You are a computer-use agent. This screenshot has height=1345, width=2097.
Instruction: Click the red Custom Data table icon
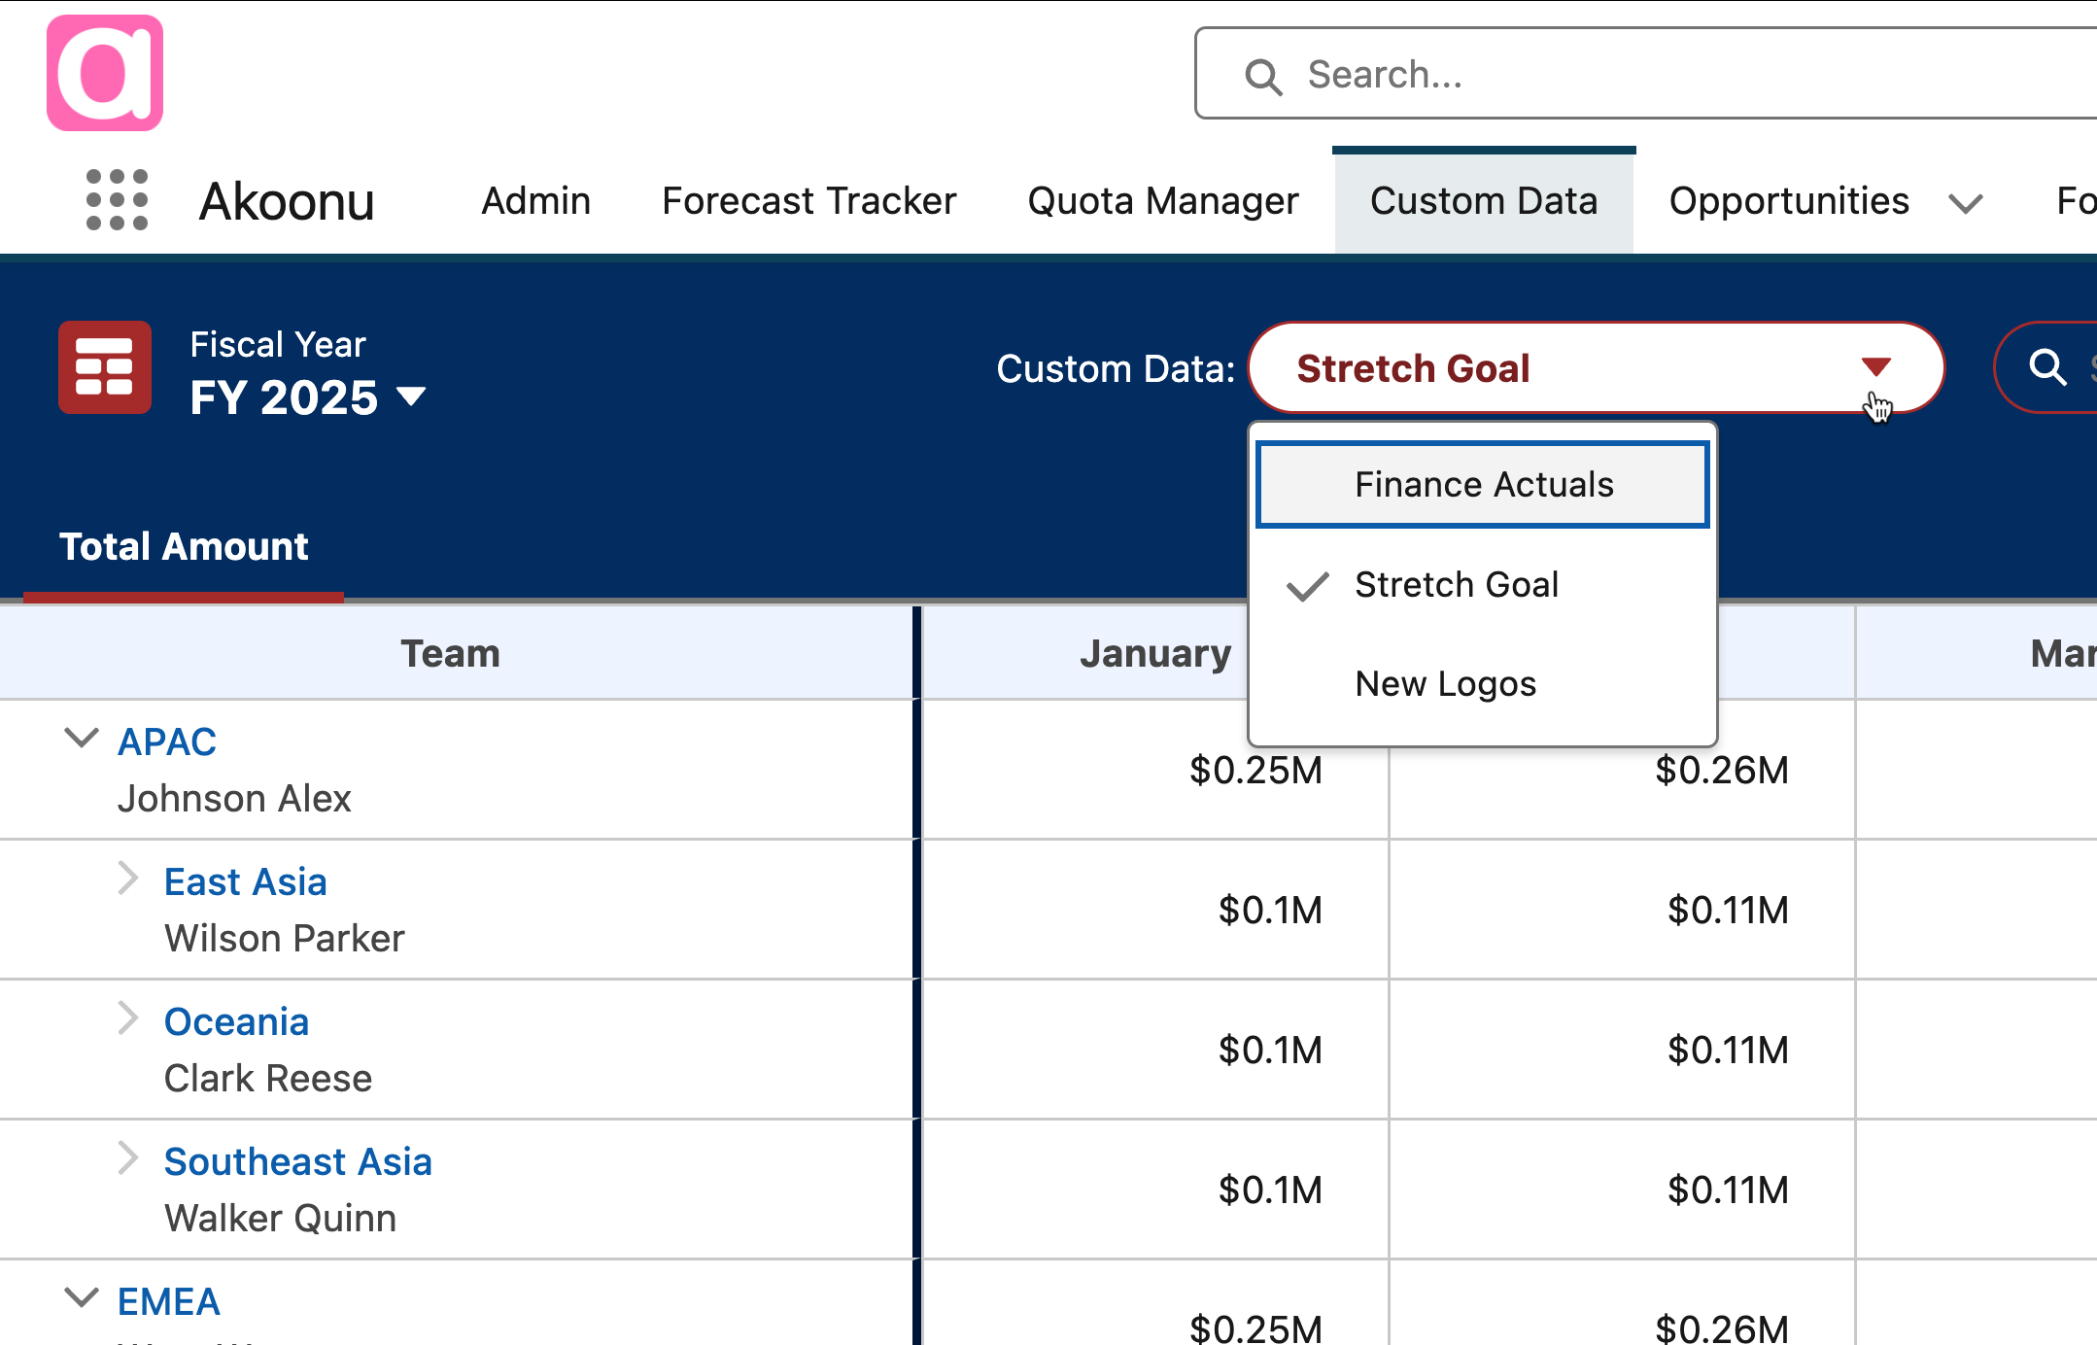click(x=105, y=367)
